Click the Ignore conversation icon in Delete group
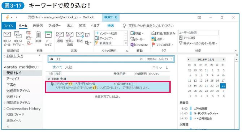 pos(29,33)
